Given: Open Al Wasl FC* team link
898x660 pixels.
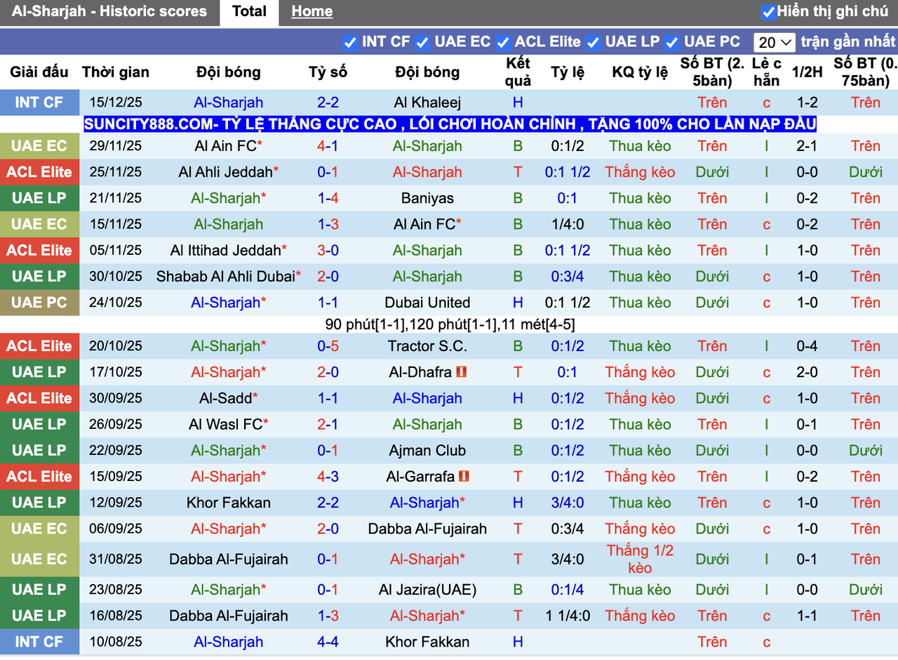Looking at the screenshot, I should [x=229, y=424].
